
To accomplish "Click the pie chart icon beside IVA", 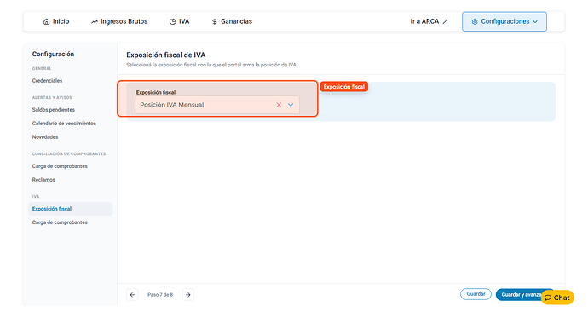I will coord(172,22).
